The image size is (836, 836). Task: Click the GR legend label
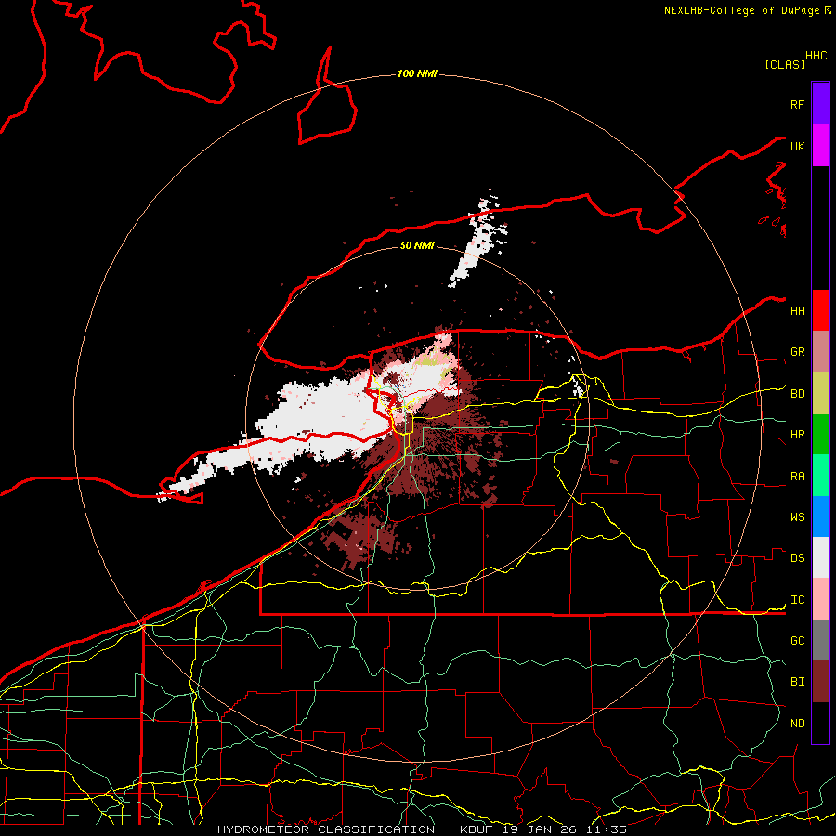click(x=797, y=352)
